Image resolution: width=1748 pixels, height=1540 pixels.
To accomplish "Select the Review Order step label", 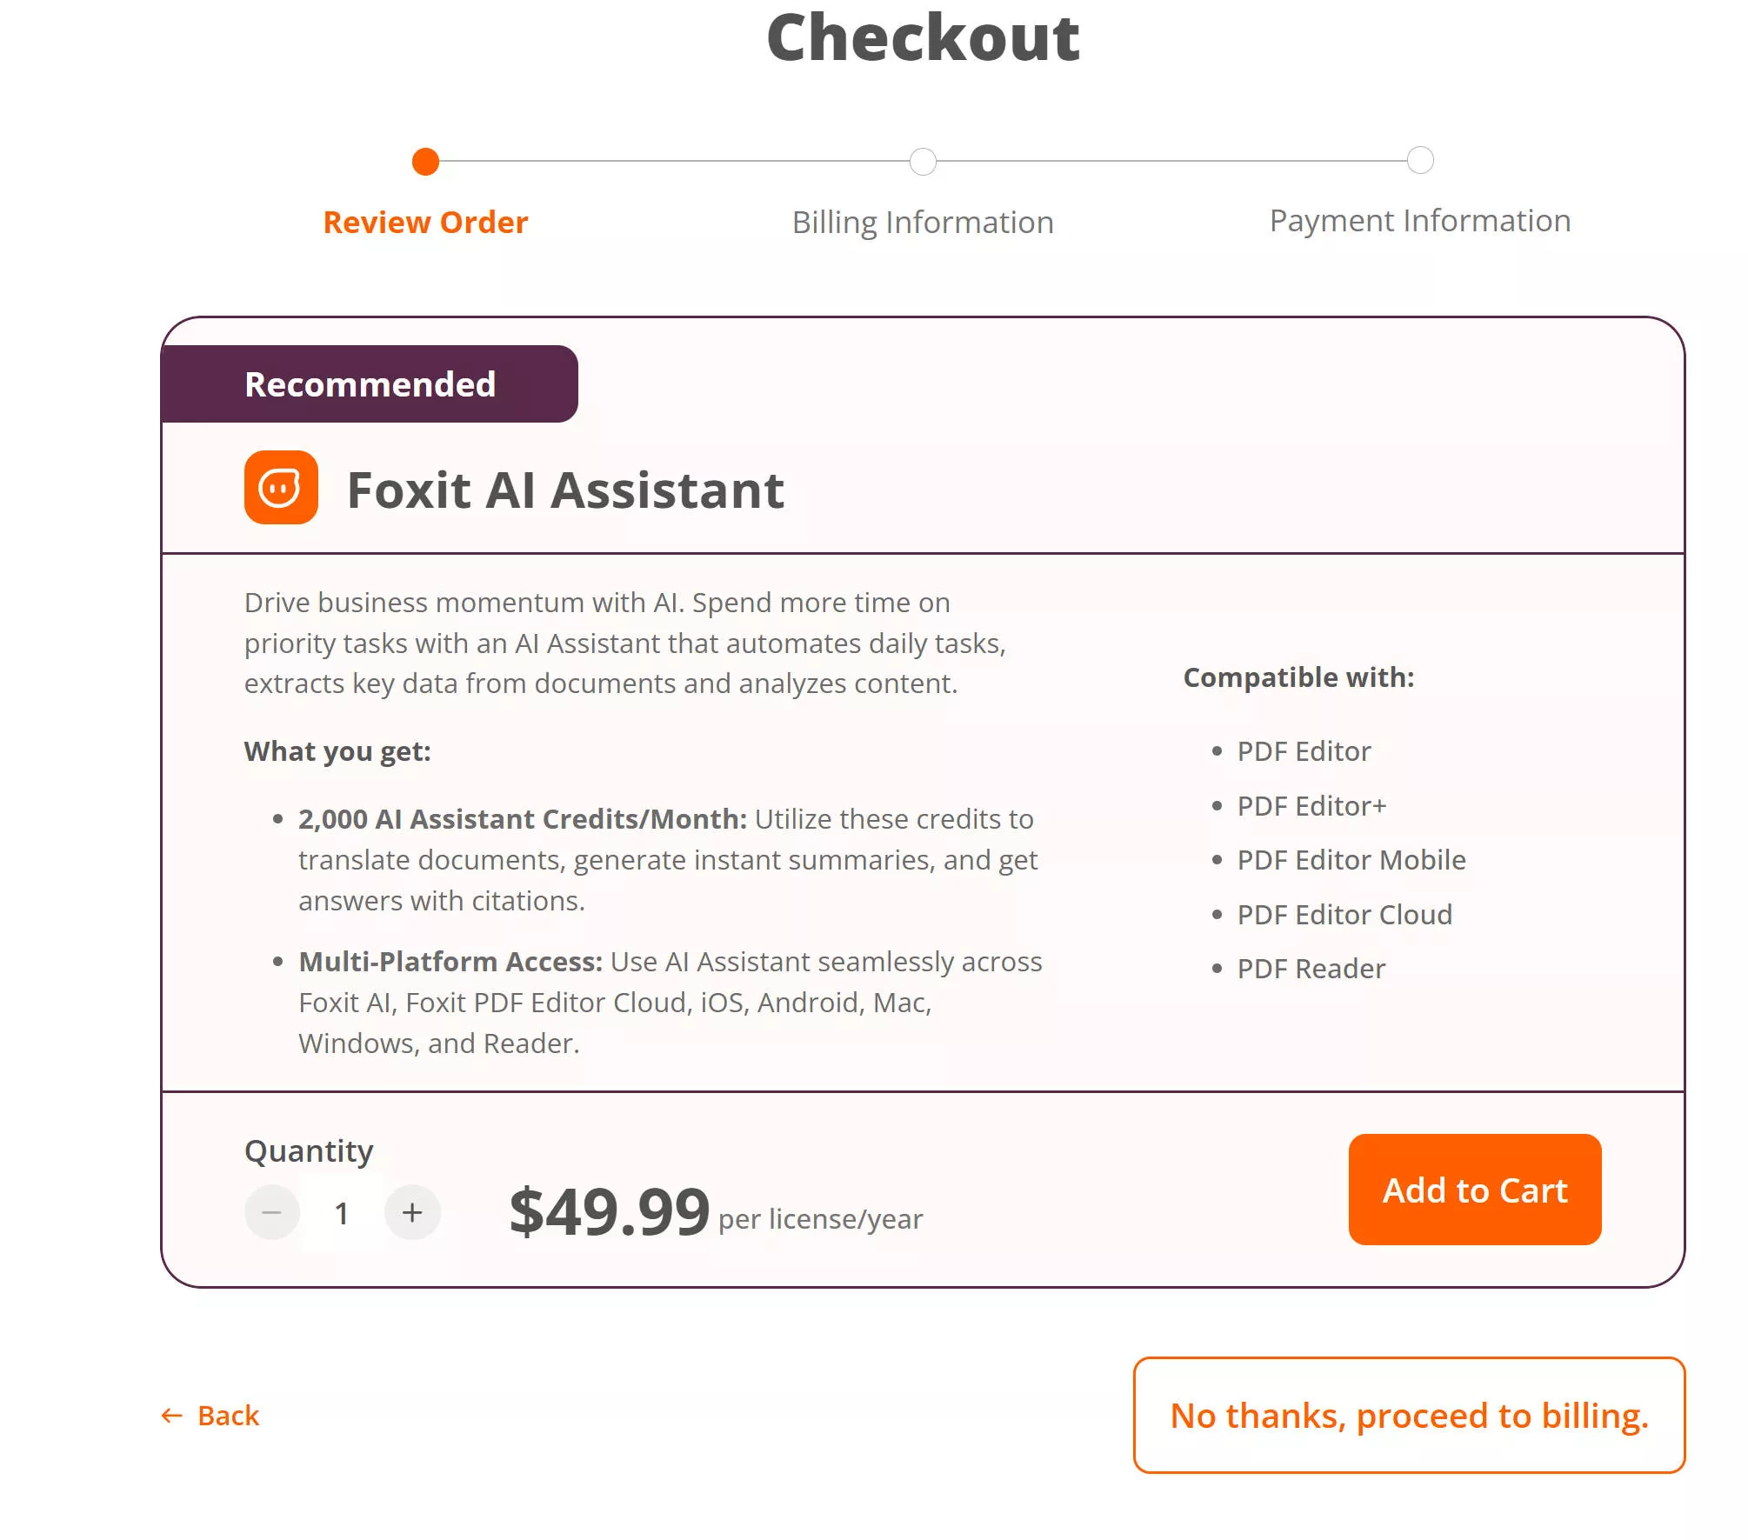I will pyautogui.click(x=425, y=223).
